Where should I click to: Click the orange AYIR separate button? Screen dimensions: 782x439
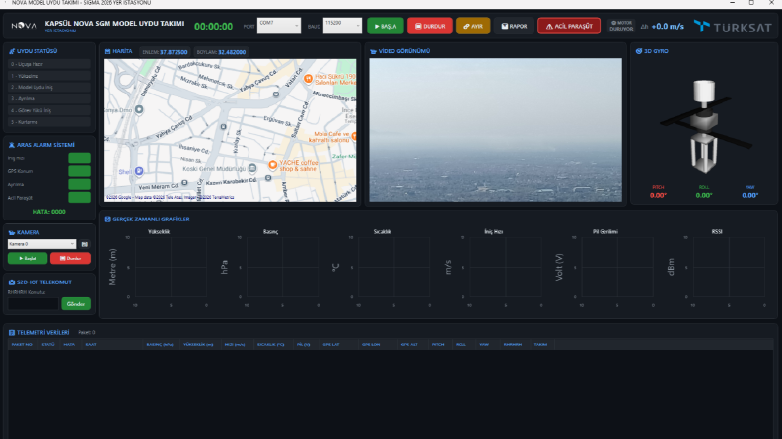pyautogui.click(x=472, y=26)
